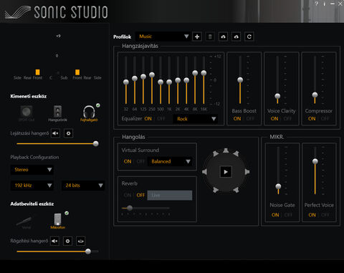344x273 pixels.
Task: Mute recording volume (Rögzítési hangerő)
Action: tap(54, 241)
